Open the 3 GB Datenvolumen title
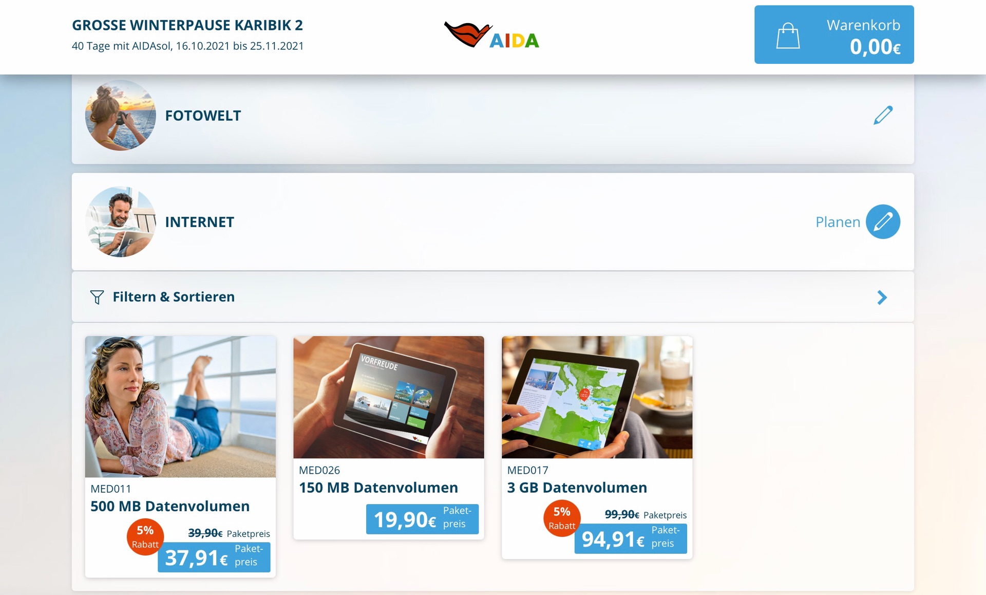This screenshot has width=986, height=595. point(577,488)
